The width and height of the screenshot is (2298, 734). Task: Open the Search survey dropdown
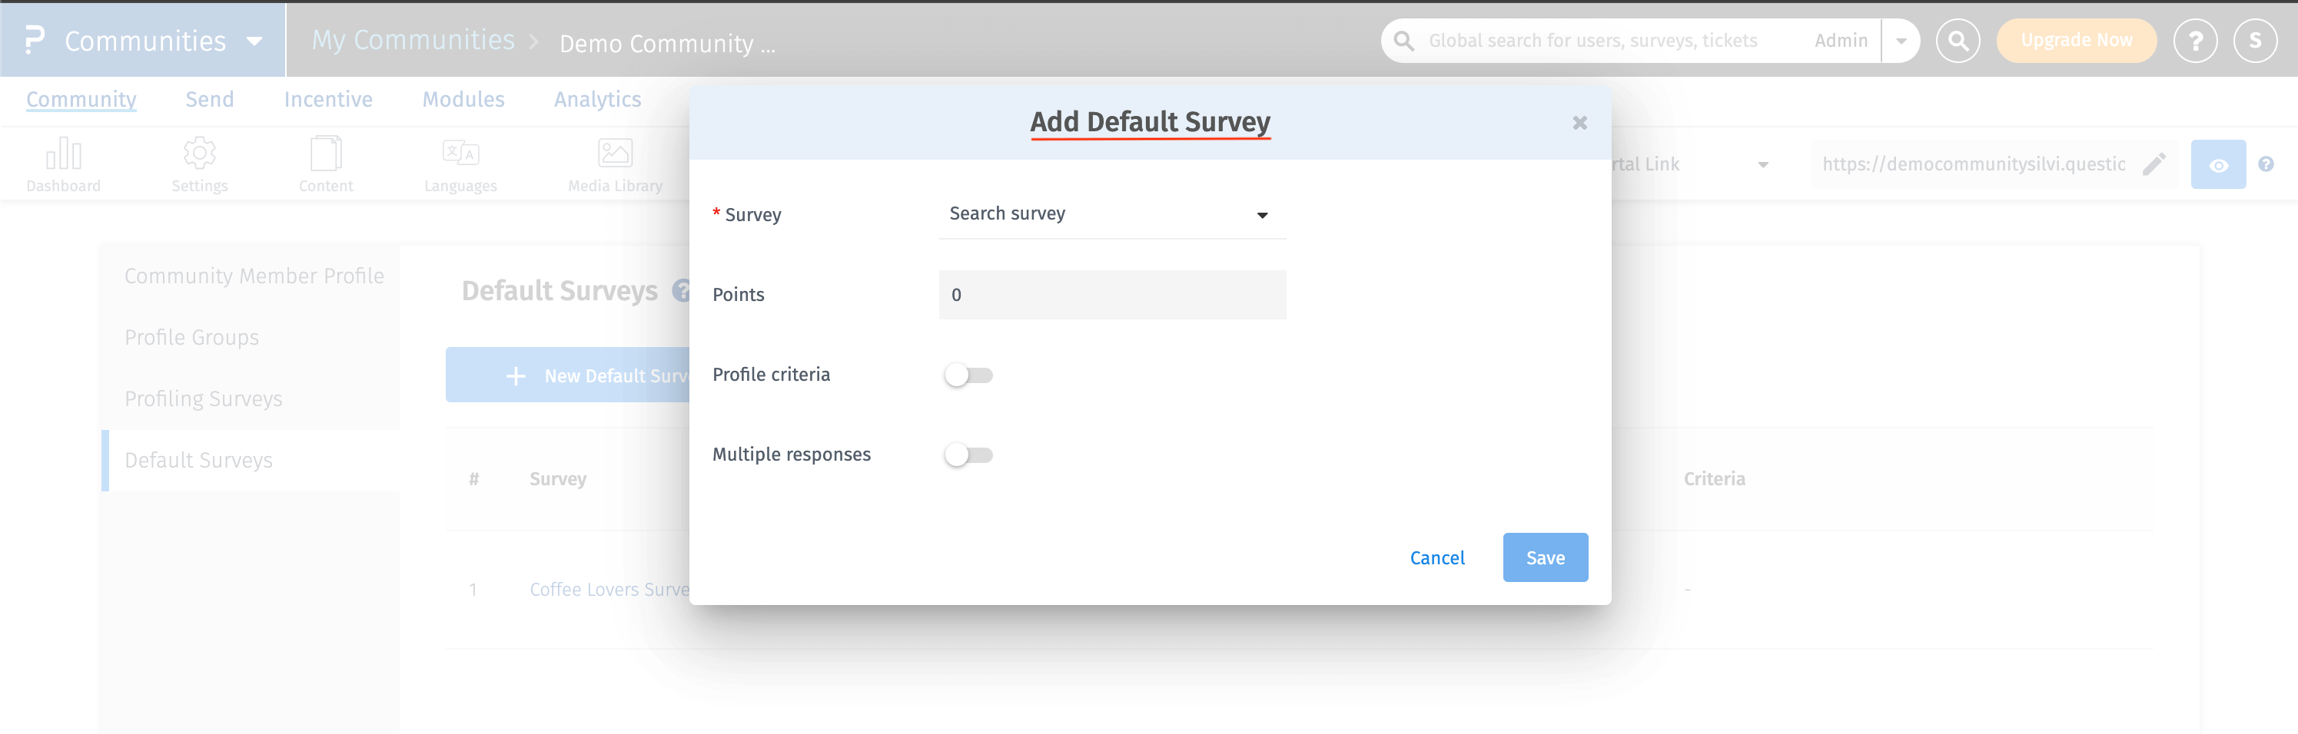pyautogui.click(x=1111, y=213)
